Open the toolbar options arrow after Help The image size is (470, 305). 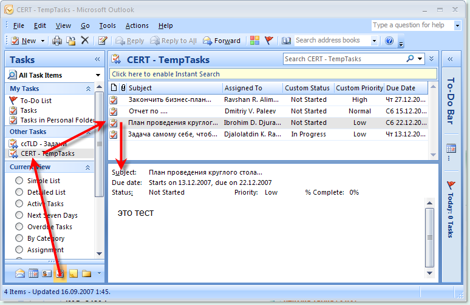coord(401,45)
